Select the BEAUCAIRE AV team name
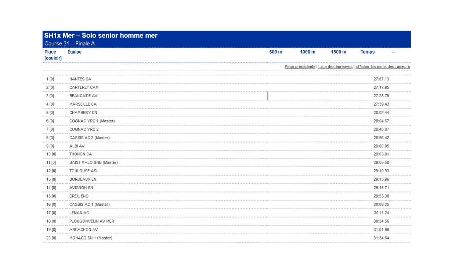 point(83,96)
